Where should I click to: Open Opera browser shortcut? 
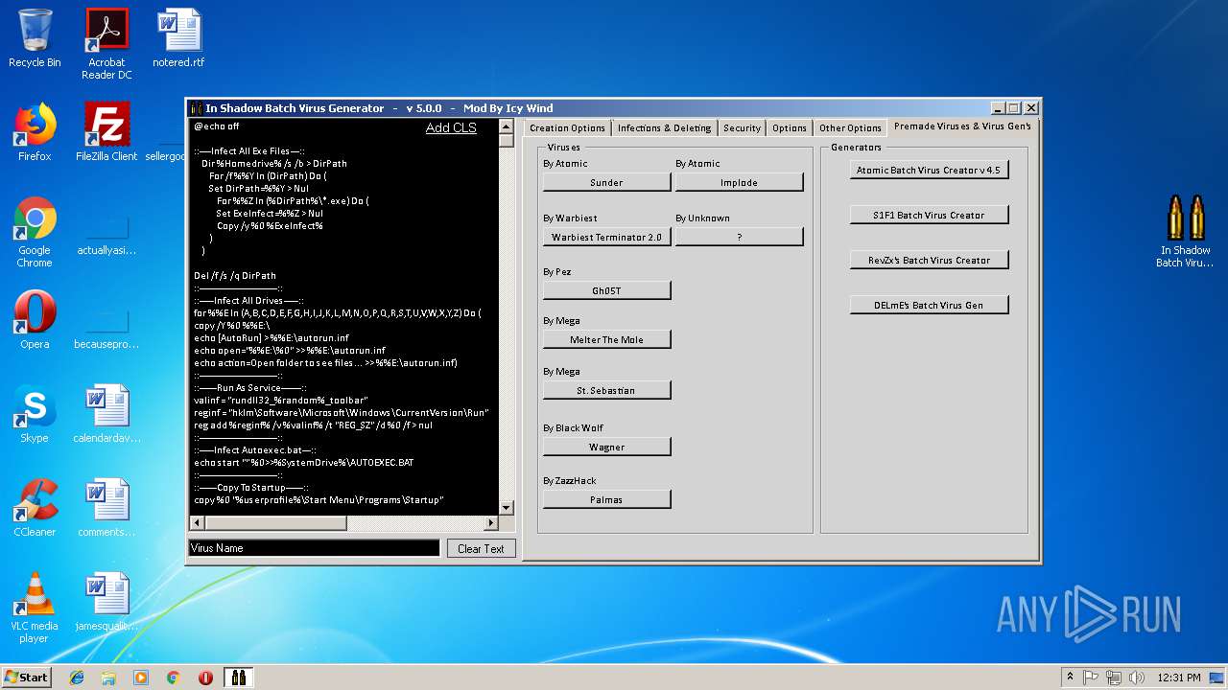[35, 320]
